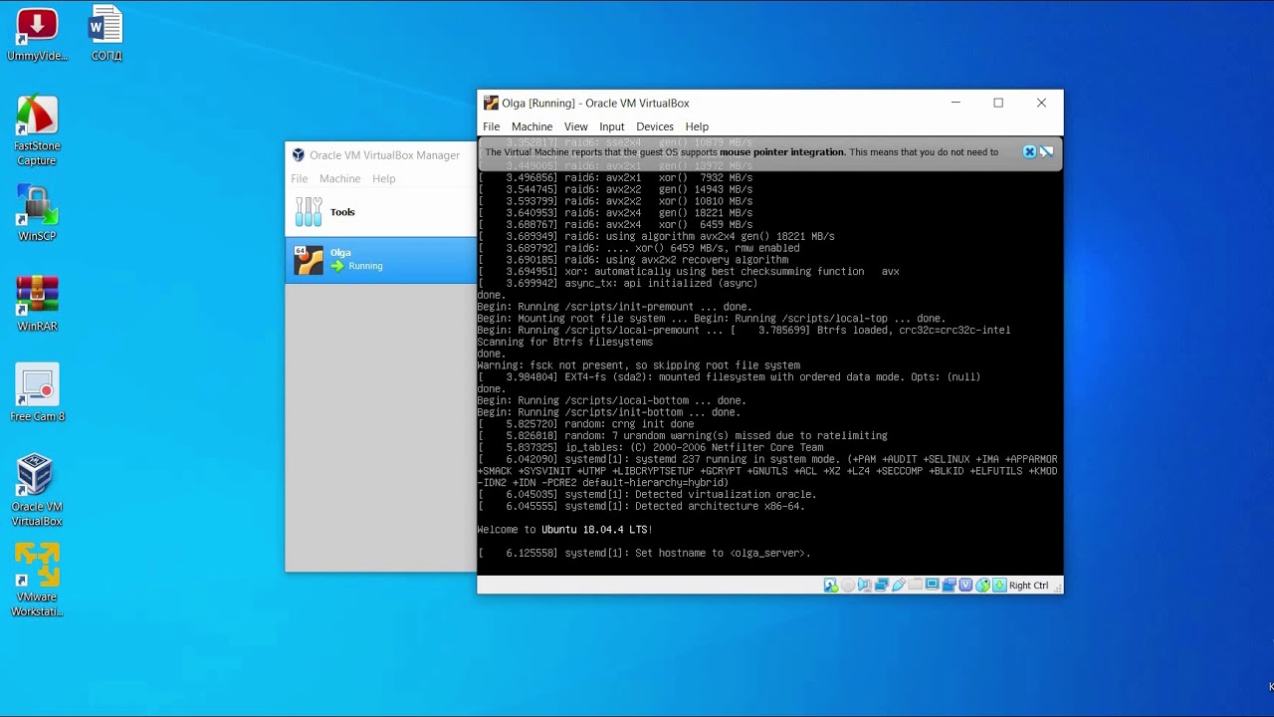This screenshot has width=1274, height=717.
Task: Click 'Detected virtualization oracle' console line
Action: (x=647, y=494)
